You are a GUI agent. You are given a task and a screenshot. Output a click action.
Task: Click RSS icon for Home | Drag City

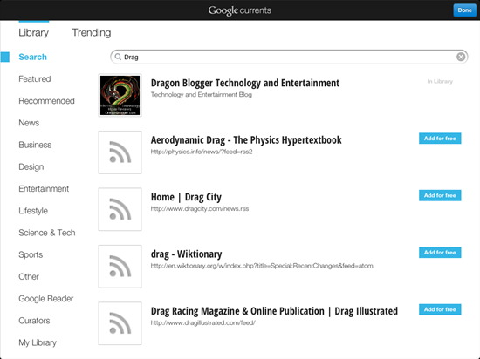pos(120,209)
